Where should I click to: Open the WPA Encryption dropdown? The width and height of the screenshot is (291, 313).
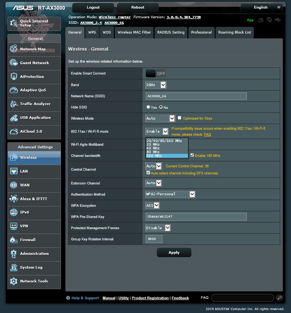tap(152, 205)
